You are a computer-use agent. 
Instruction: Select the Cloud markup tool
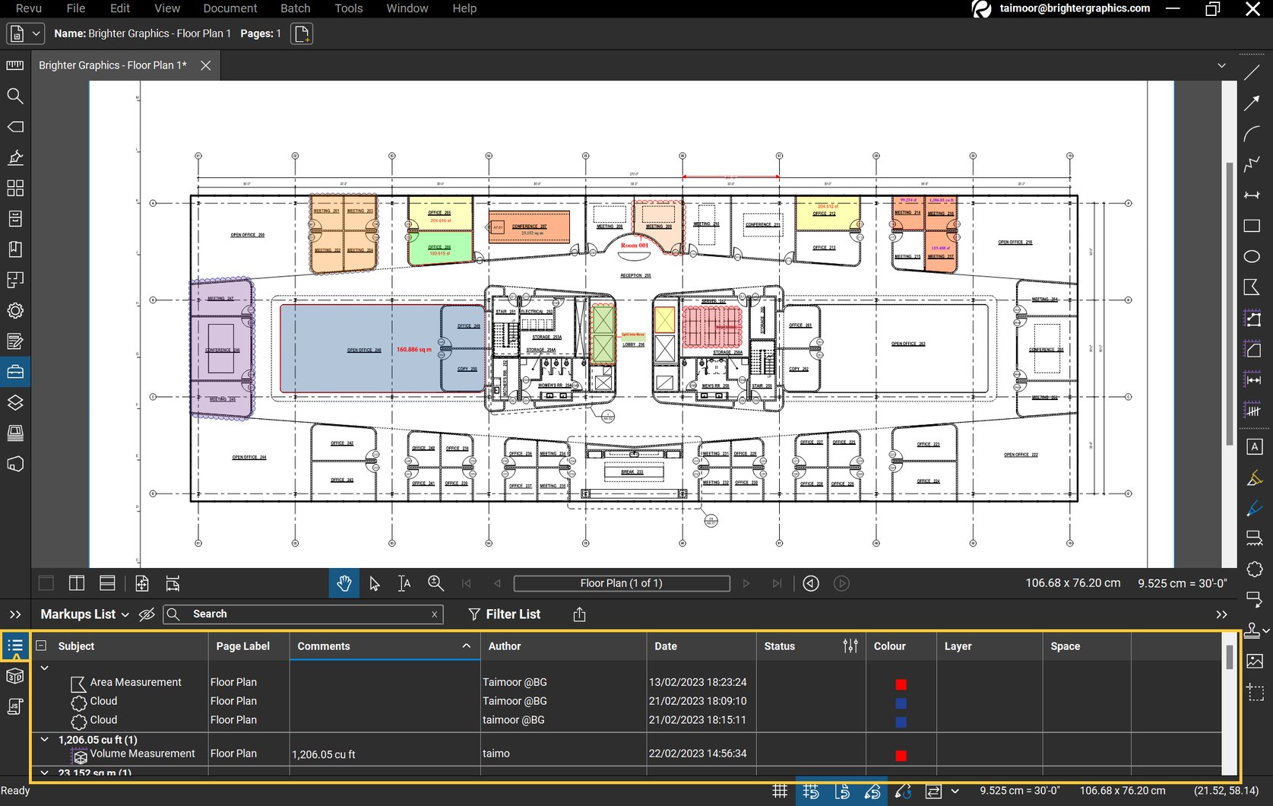click(1253, 570)
